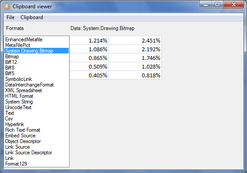
Task: Select System.Drawing.Bitmap in the formats list
Action: coord(37,51)
